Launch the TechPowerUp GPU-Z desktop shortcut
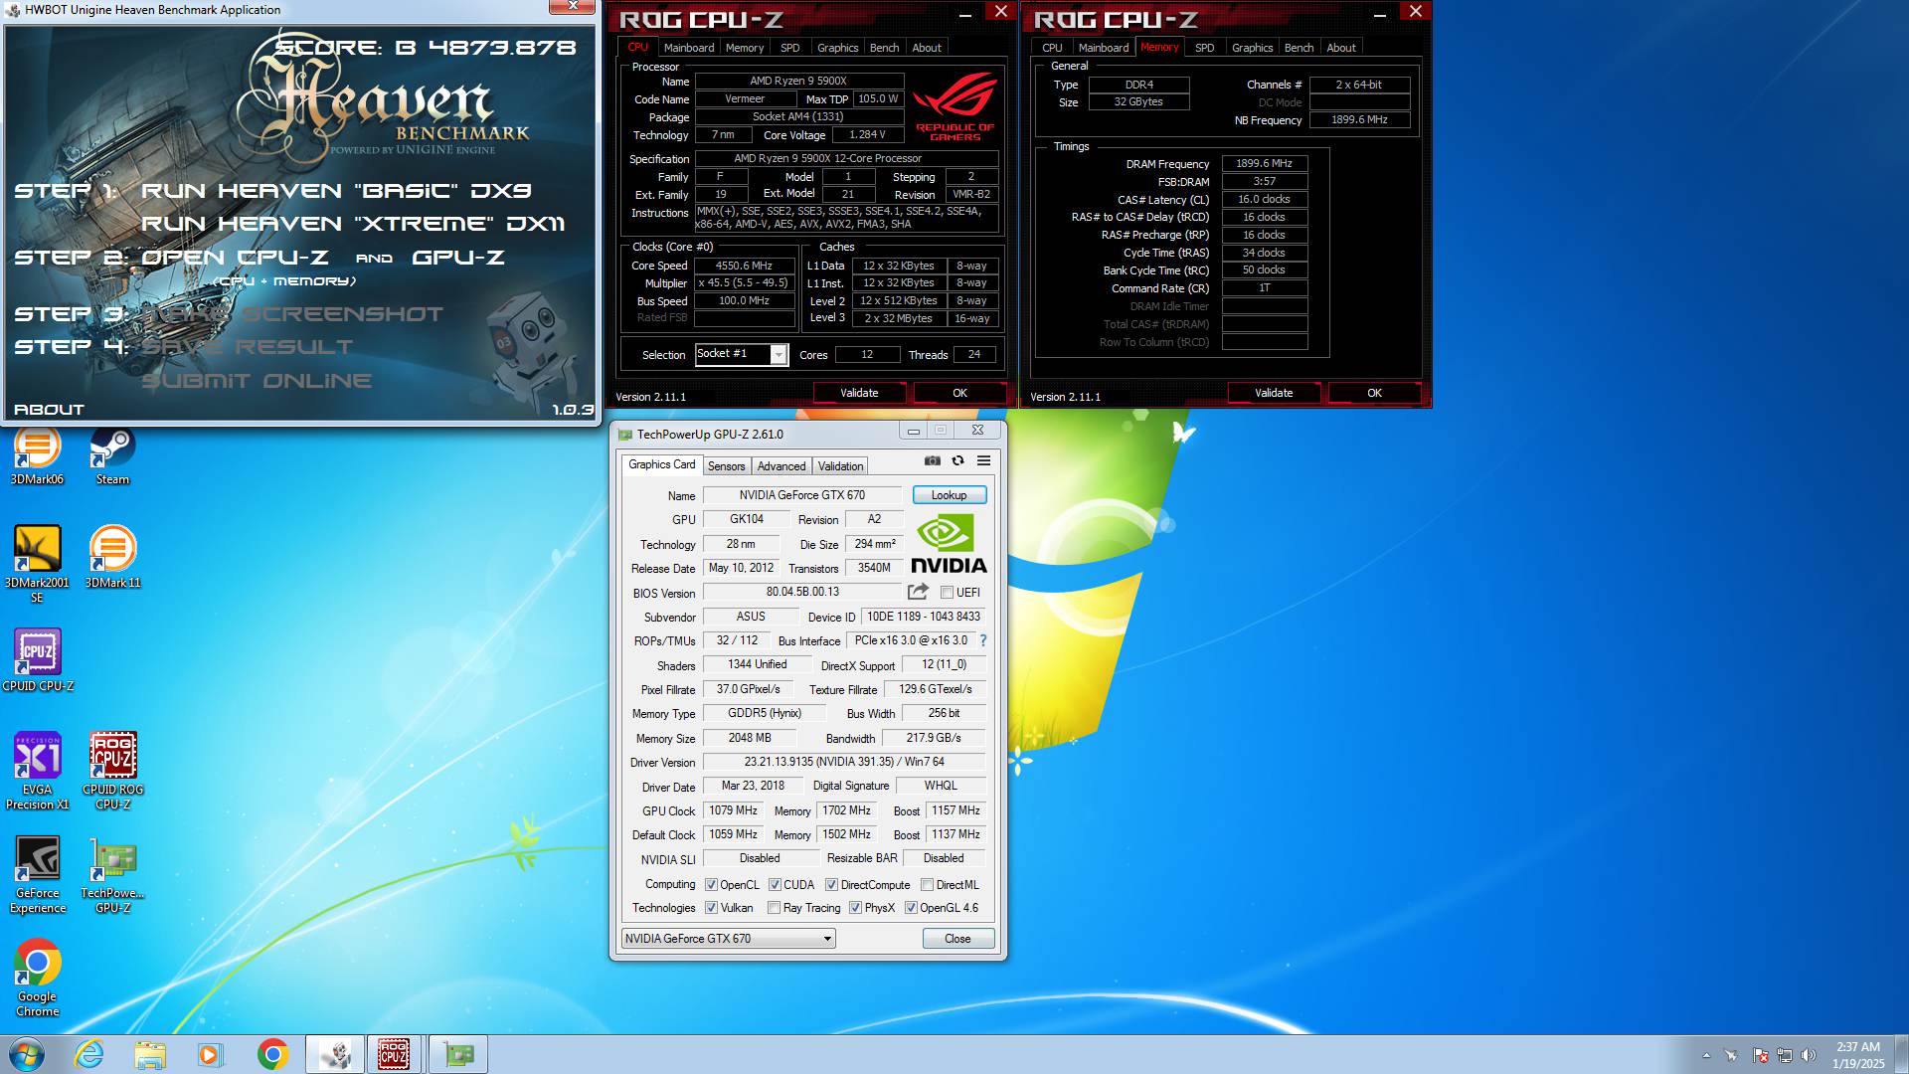 pyautogui.click(x=112, y=875)
